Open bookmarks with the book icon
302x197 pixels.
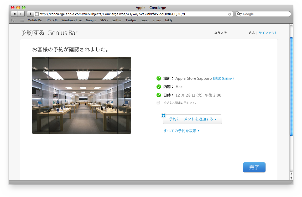pyautogui.click(x=14, y=20)
